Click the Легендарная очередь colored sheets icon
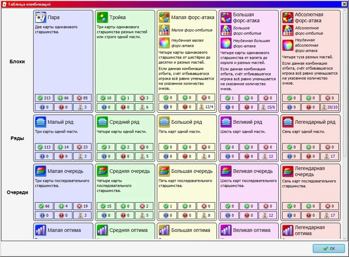Screen dimensions: 349x257 click(288, 171)
